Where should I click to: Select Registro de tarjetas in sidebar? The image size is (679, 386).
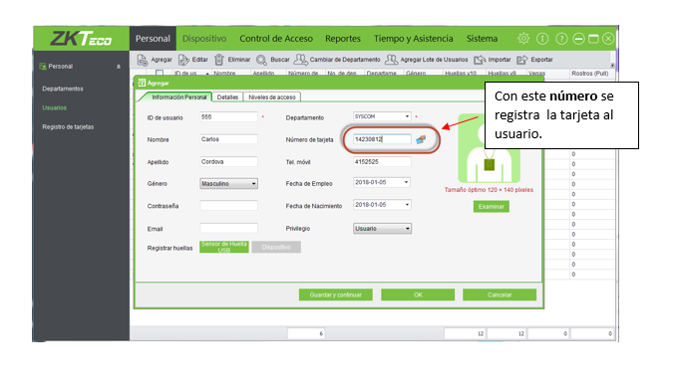point(68,126)
